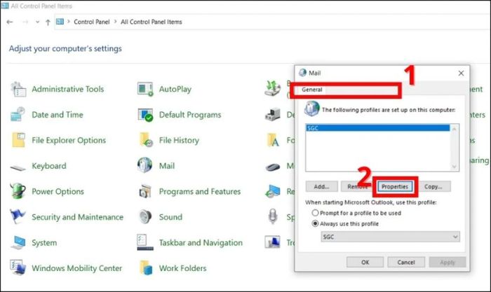Open the Date and Time icon
Screen dimensions: 491x292
pyautogui.click(x=18, y=114)
